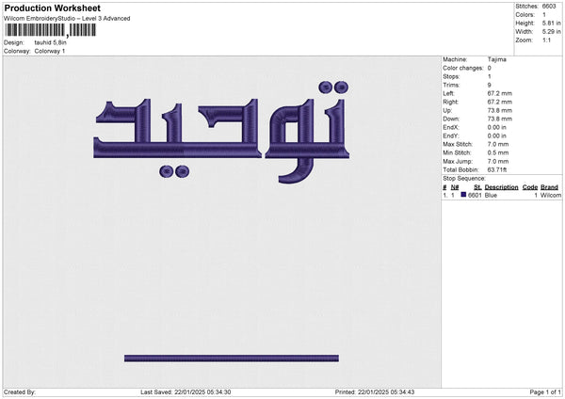Click the Down value 73.8 mm
This screenshot has height=399, width=565.
[500, 119]
